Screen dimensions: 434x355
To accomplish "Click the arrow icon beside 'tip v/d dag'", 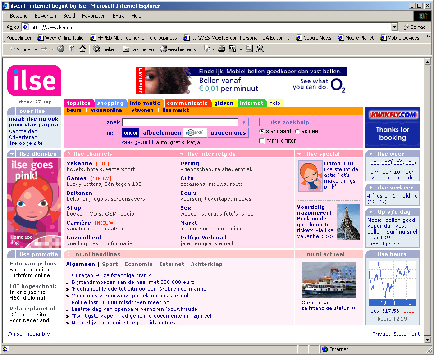I will (370, 211).
